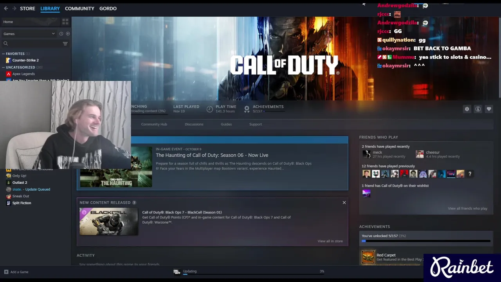This screenshot has width=501, height=282.
Task: Click the Red Carpet achievement icon
Action: click(x=368, y=257)
